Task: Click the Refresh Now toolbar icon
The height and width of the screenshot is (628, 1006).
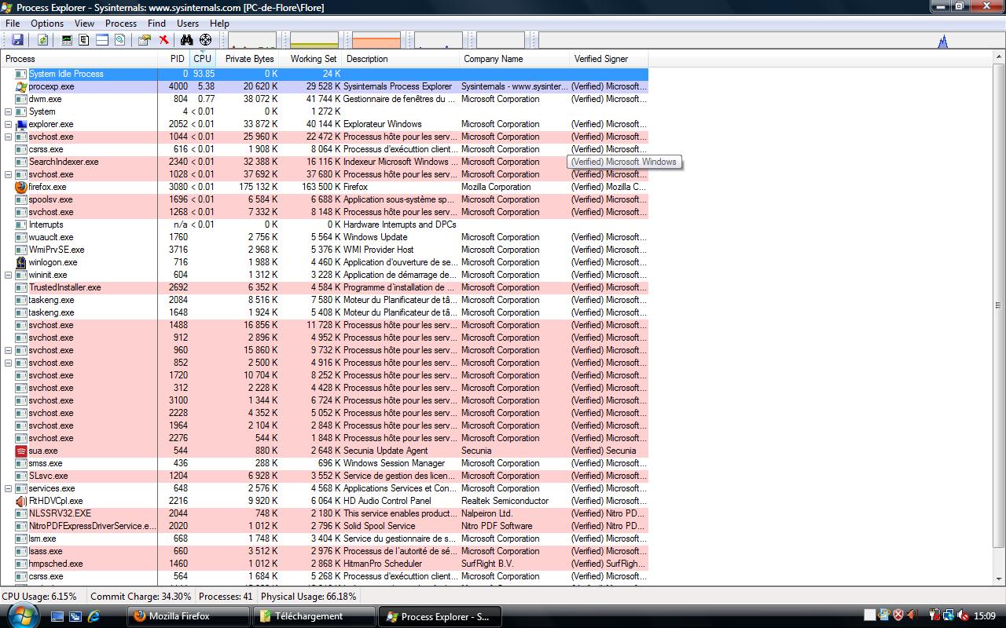Action: 43,39
